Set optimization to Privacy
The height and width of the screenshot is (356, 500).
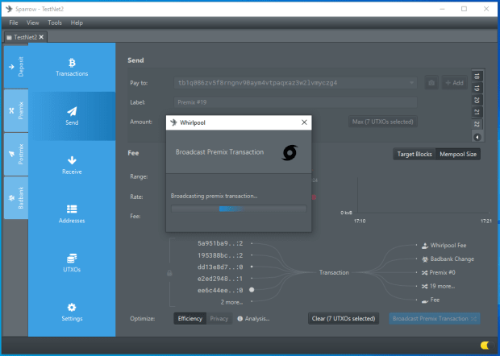click(x=219, y=318)
